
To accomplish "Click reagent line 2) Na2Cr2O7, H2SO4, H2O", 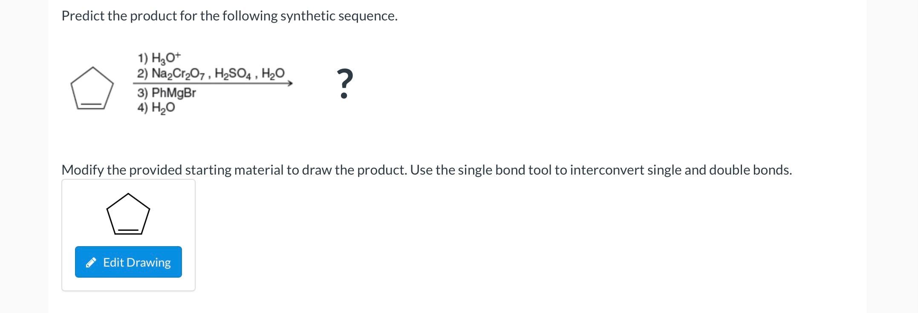I will pos(211,73).
